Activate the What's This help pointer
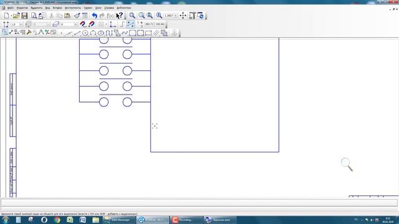399x224 pixels. [x=119, y=16]
